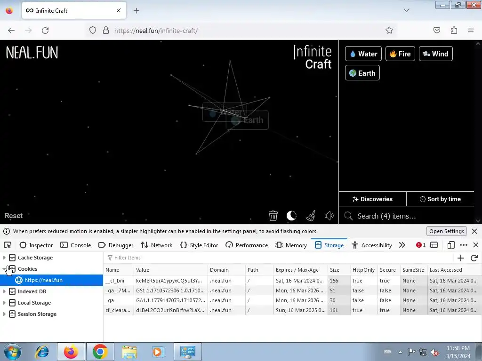Image resolution: width=482 pixels, height=361 pixels.
Task: Select the Wind element
Action: pos(435,54)
